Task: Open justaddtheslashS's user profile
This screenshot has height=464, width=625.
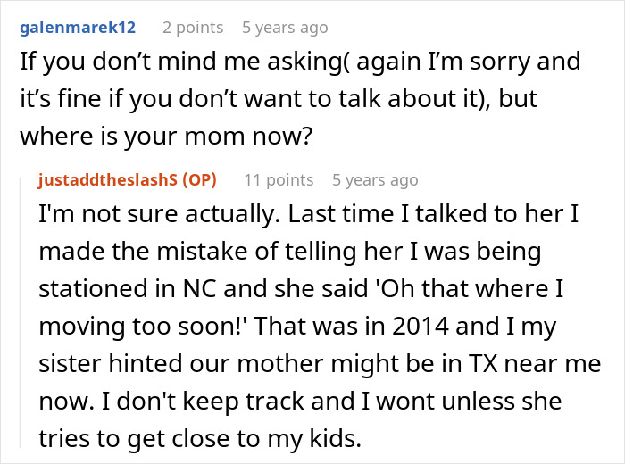Action: pyautogui.click(x=109, y=179)
